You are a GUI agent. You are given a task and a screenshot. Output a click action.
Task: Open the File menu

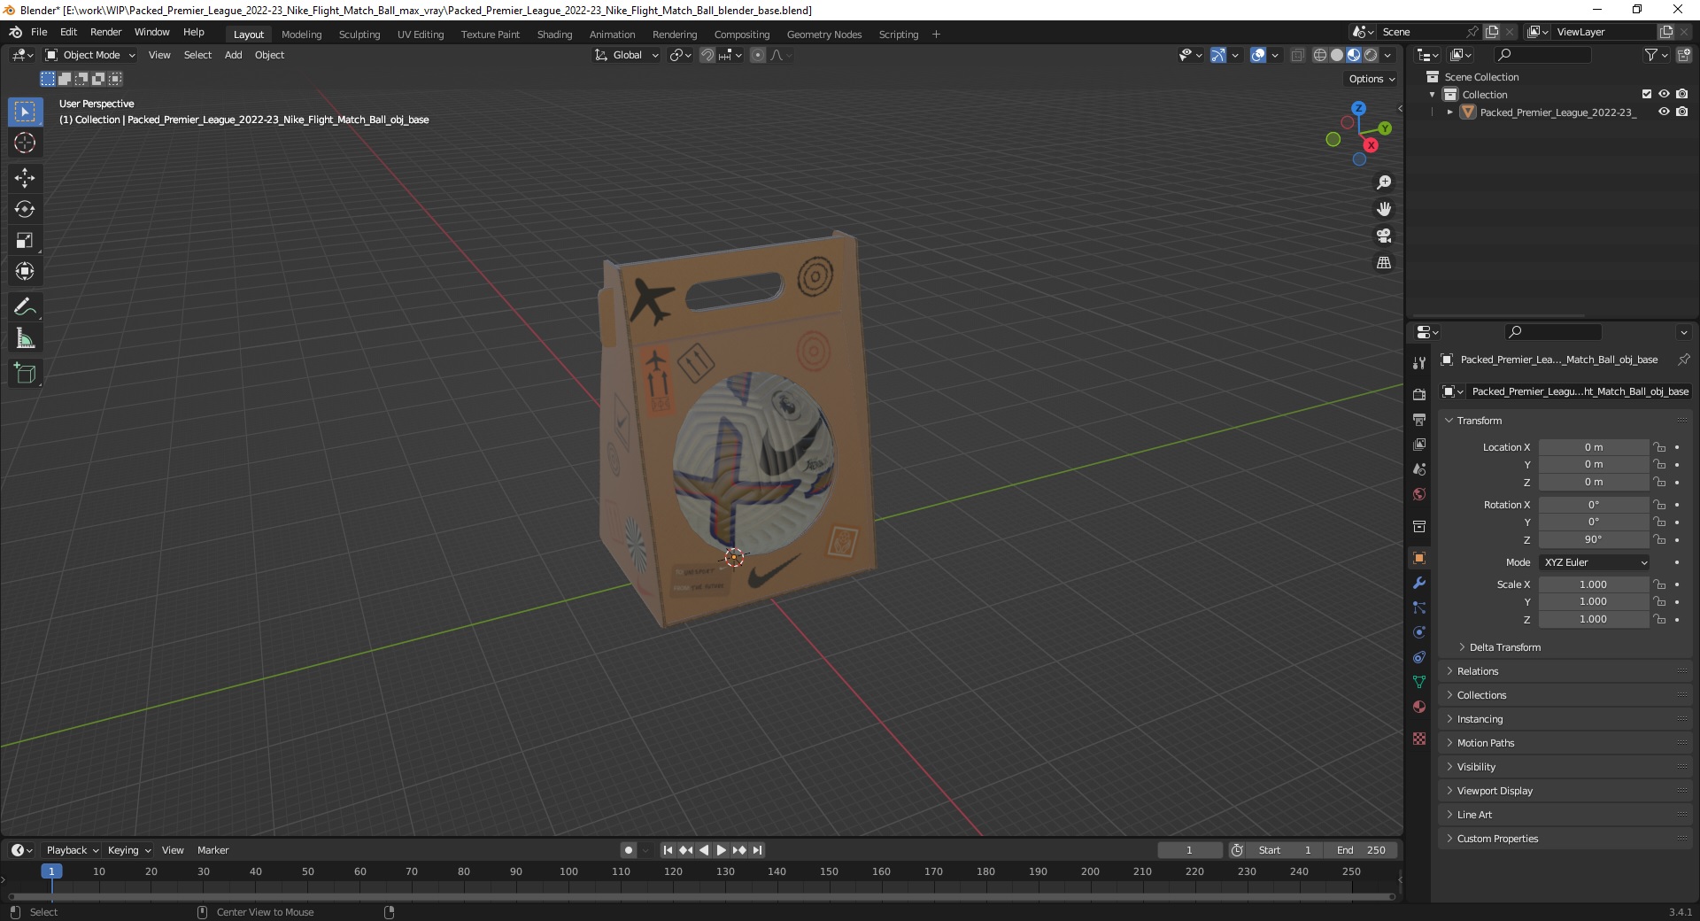pyautogui.click(x=39, y=32)
